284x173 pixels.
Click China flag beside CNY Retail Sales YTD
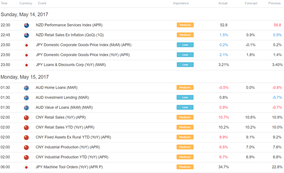pyautogui.click(x=26, y=128)
